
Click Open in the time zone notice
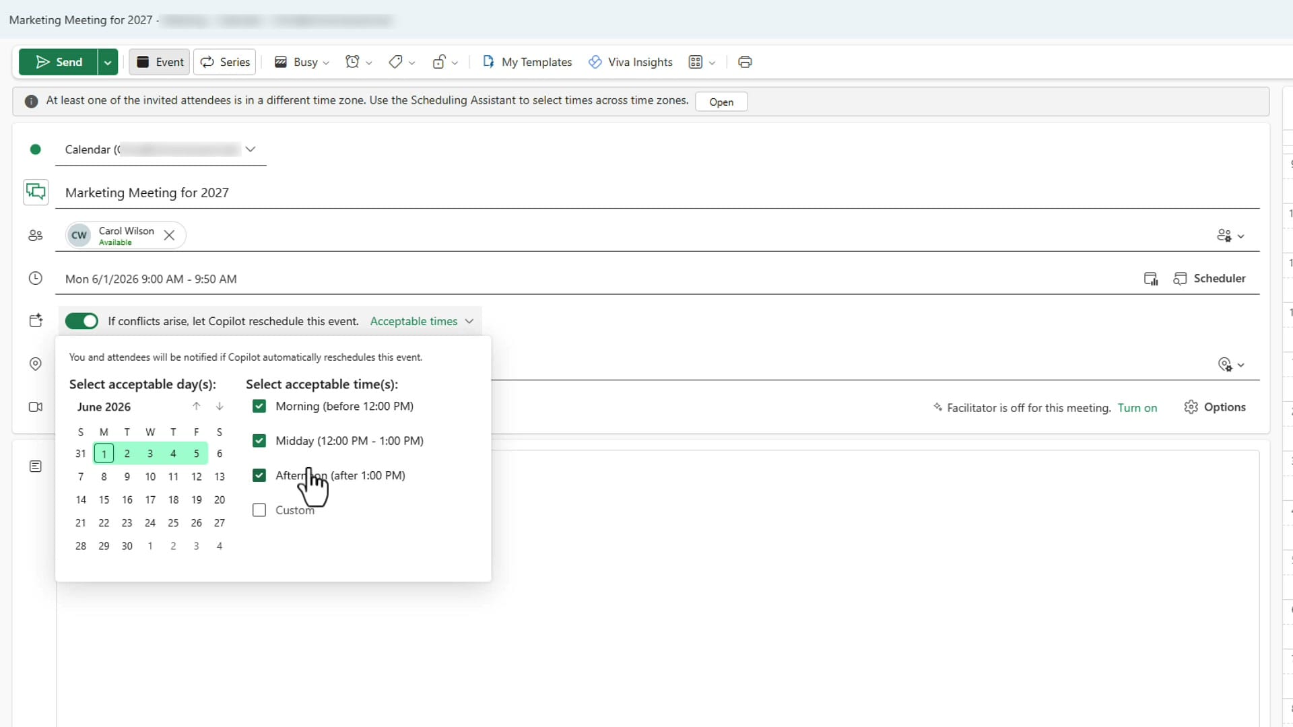pos(721,102)
